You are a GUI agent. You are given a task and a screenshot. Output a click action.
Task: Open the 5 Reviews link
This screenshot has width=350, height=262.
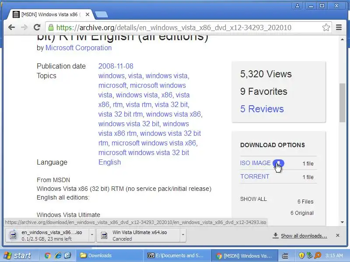262,109
